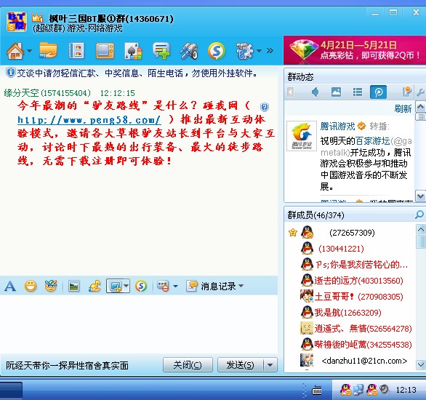Click the wrench settings icon in 群动态

pyautogui.click(x=421, y=92)
